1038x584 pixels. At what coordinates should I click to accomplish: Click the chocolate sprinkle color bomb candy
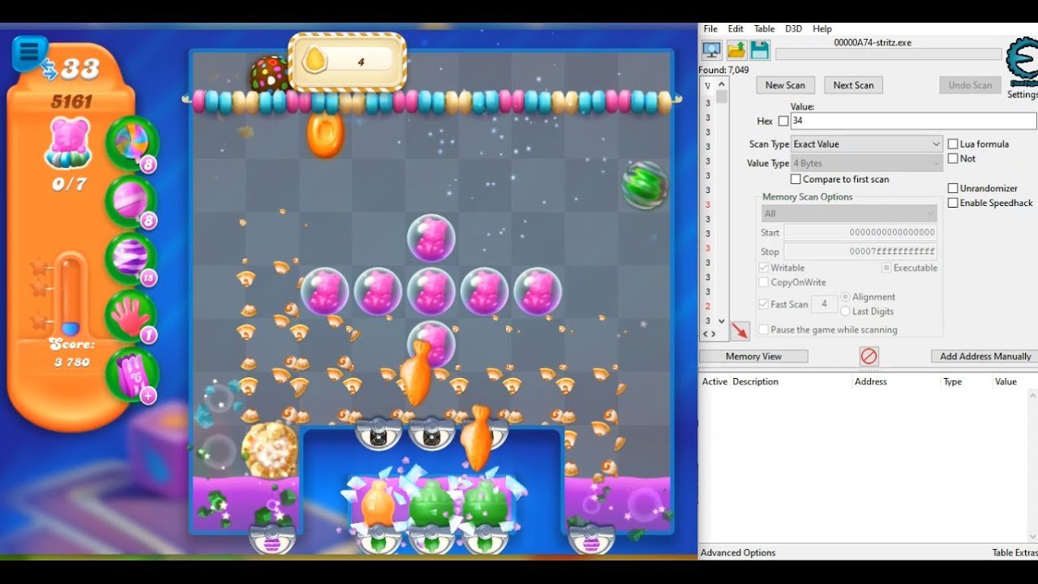click(269, 74)
